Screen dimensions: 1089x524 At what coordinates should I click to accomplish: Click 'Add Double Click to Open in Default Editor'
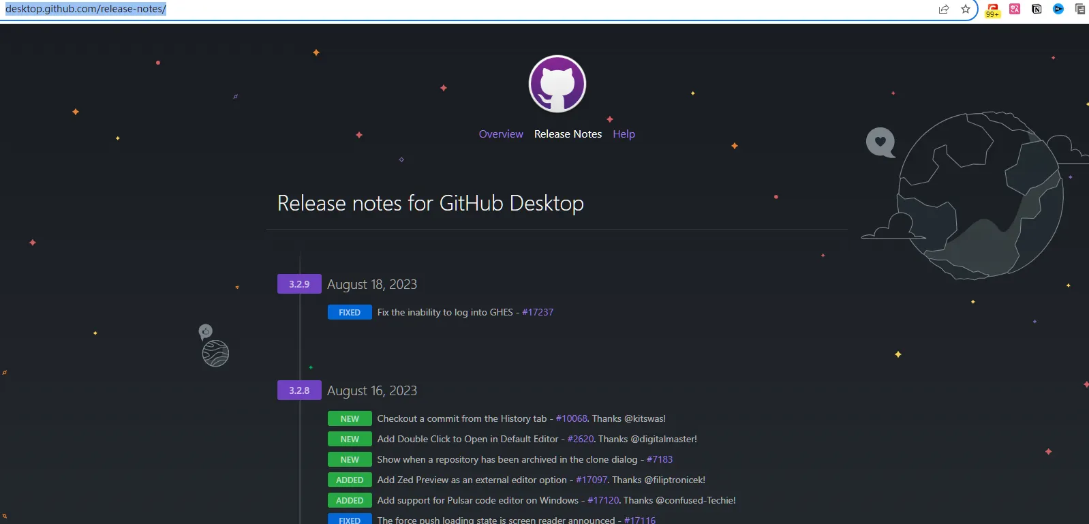[468, 439]
